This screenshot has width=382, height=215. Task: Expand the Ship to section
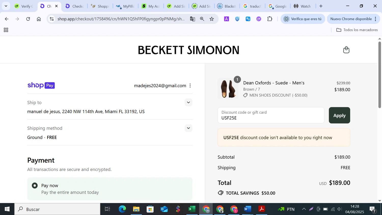[x=188, y=102]
